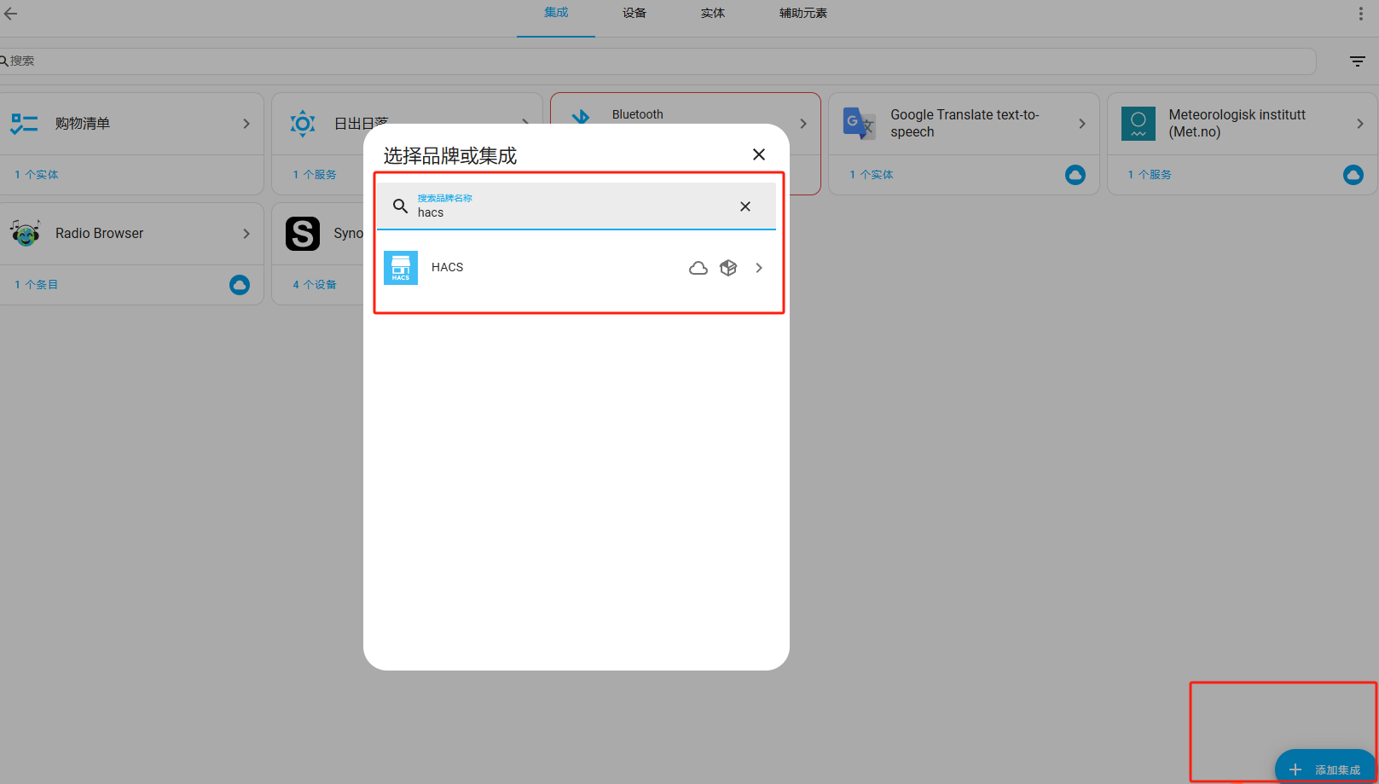Viewport: 1379px width, 784px height.
Task: Open the 购物清单 card chevron
Action: (246, 124)
